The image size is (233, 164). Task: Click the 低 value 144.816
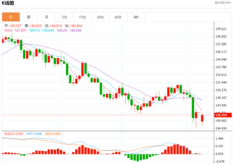pyautogui.click(x=56, y=26)
